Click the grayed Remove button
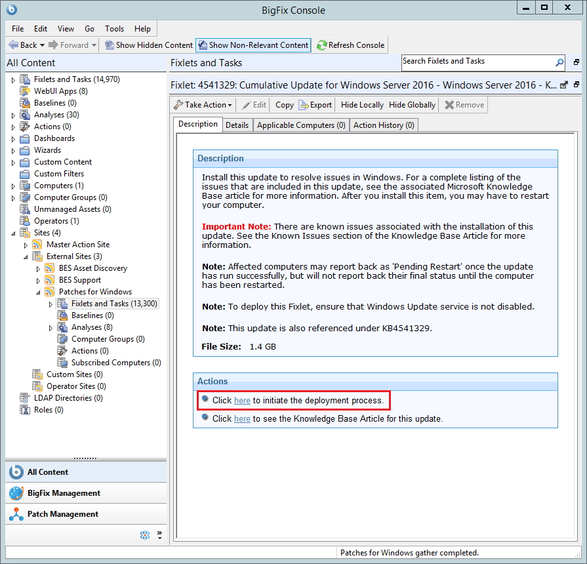The width and height of the screenshot is (587, 564). click(x=464, y=105)
